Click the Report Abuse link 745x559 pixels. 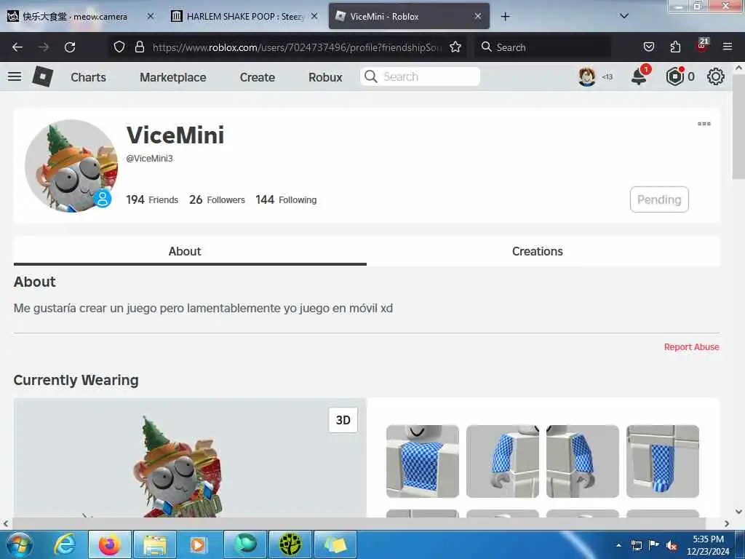pyautogui.click(x=691, y=347)
